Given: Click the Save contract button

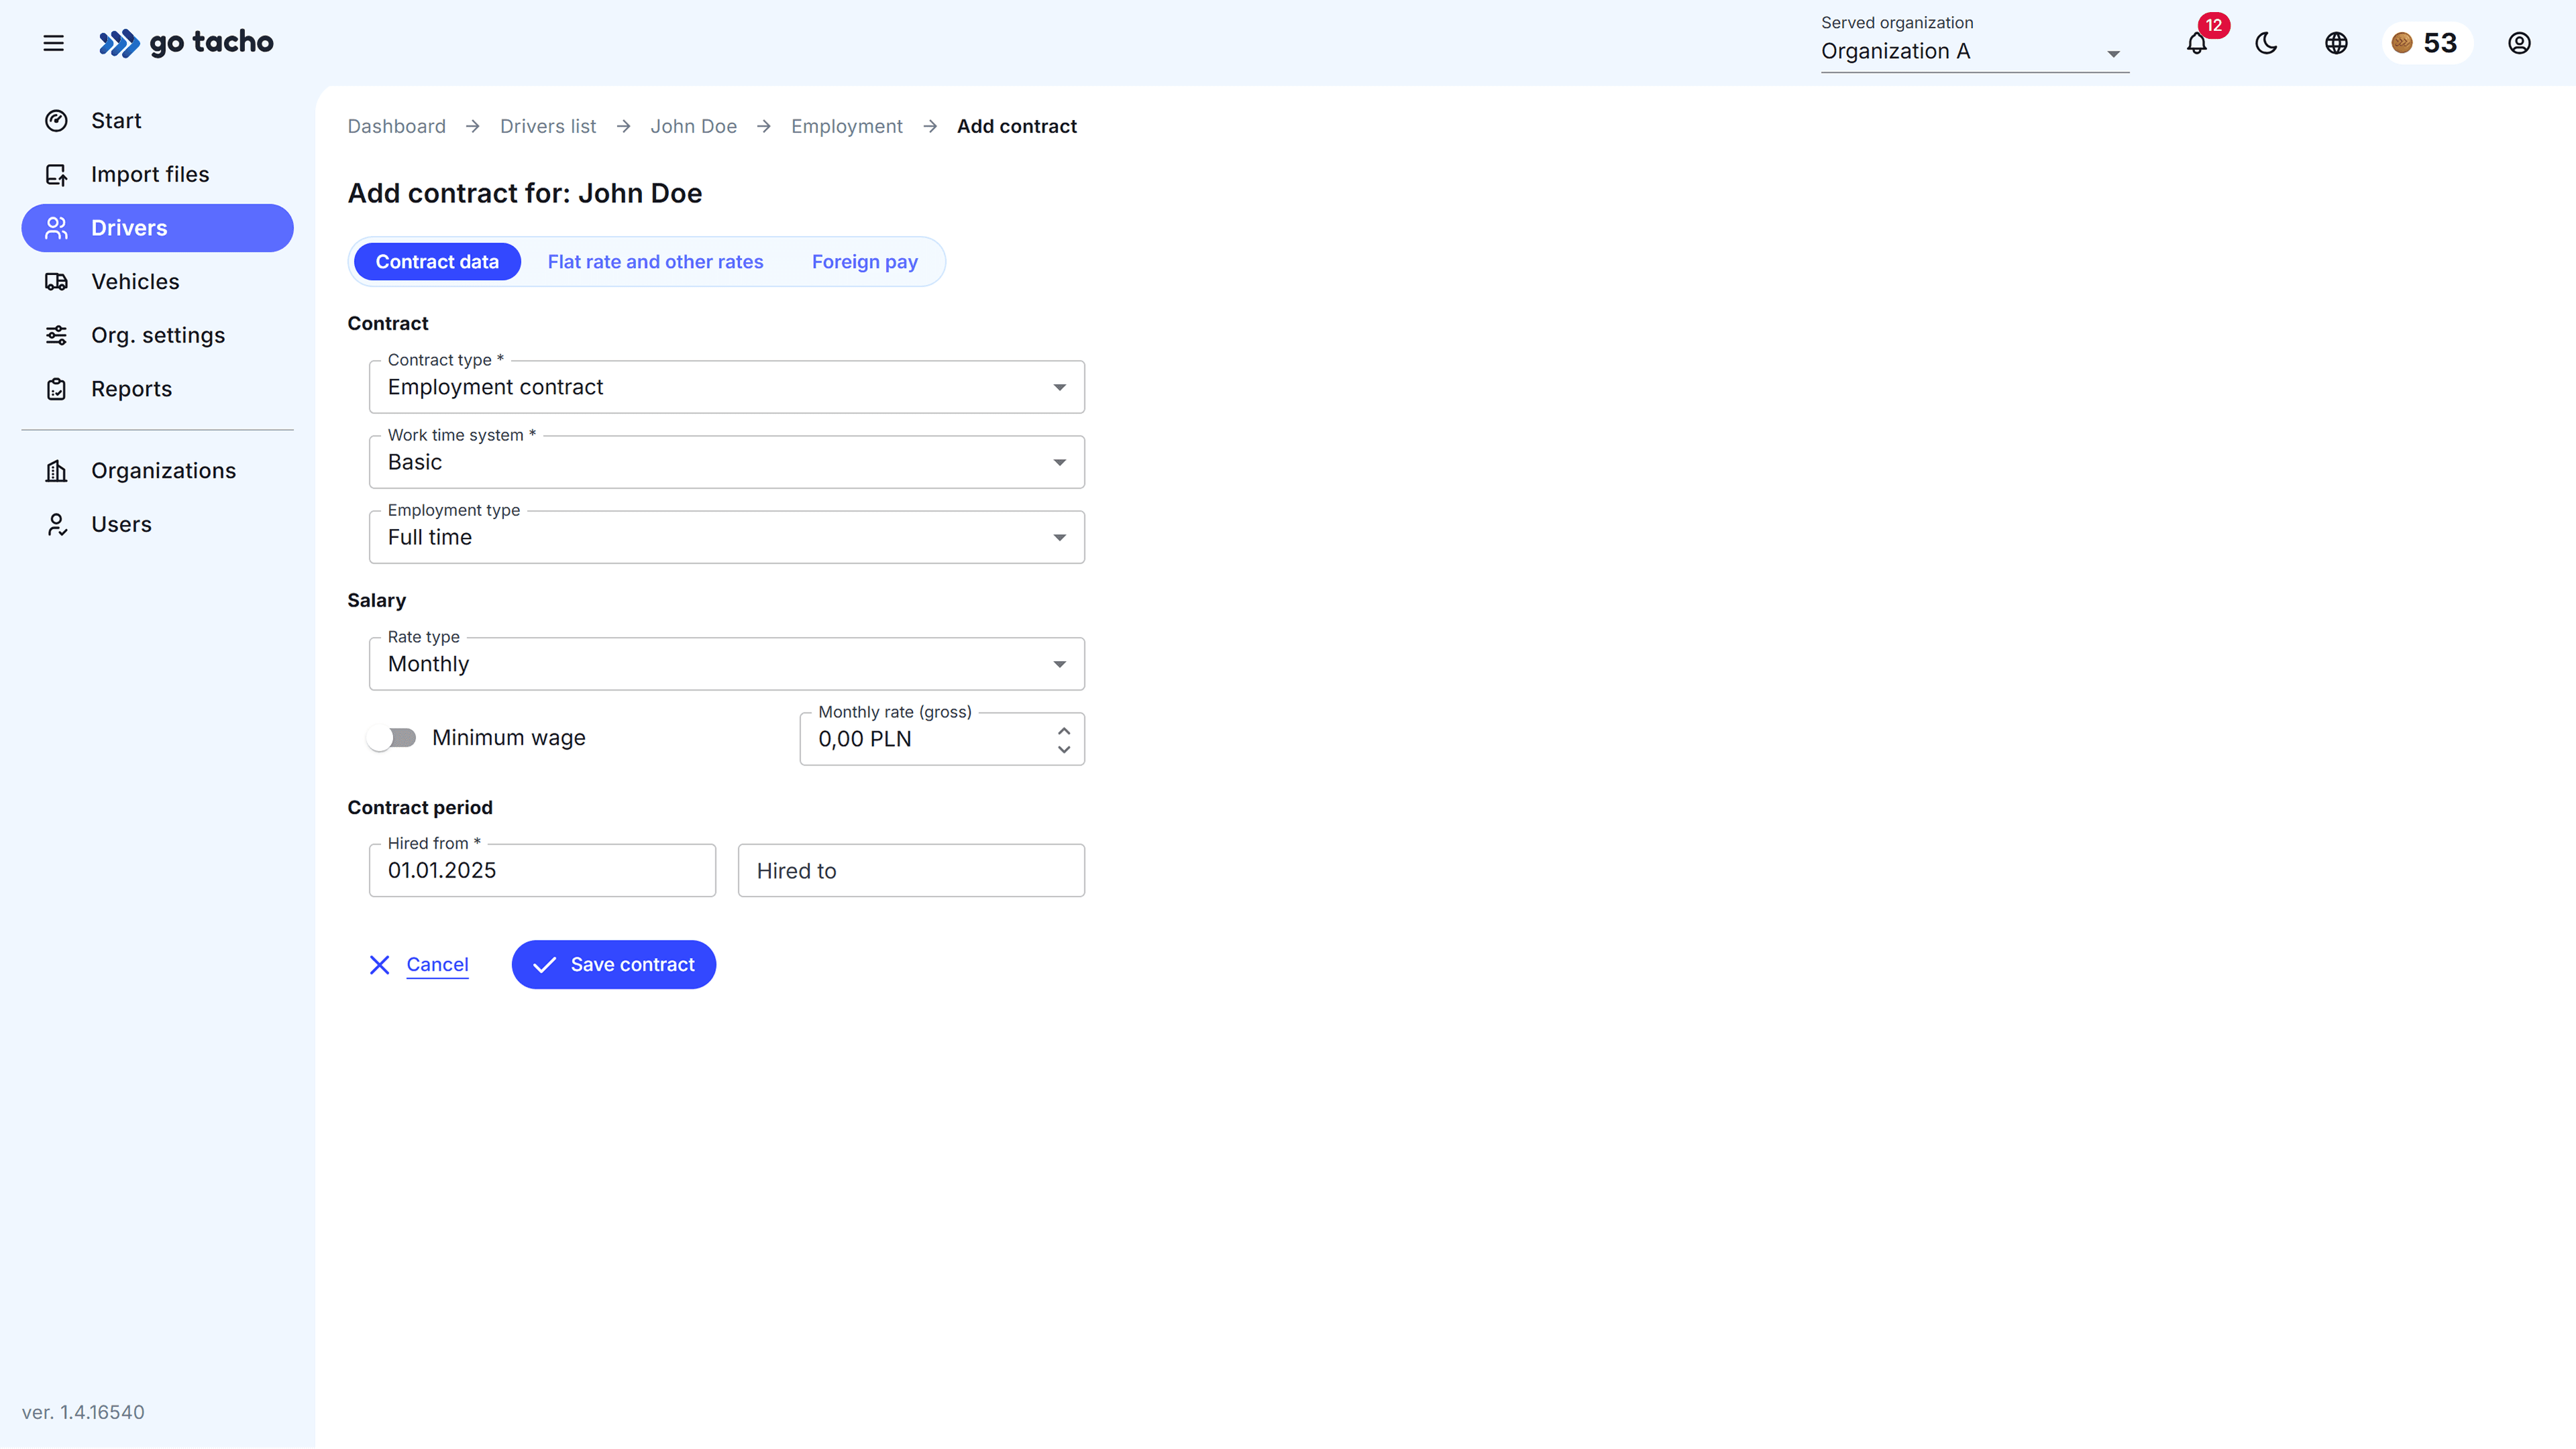Looking at the screenshot, I should 613,964.
